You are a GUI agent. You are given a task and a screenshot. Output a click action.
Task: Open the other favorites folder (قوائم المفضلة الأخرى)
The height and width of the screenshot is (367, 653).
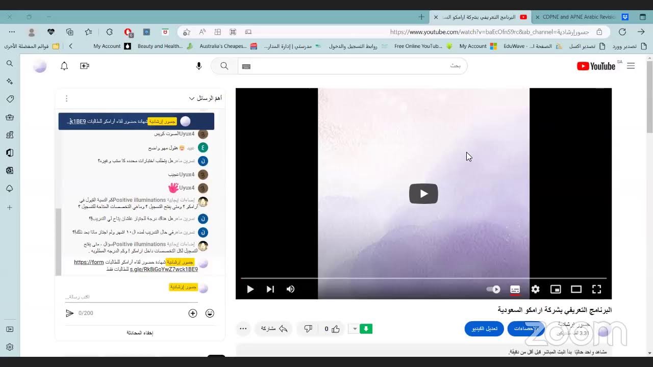point(32,46)
